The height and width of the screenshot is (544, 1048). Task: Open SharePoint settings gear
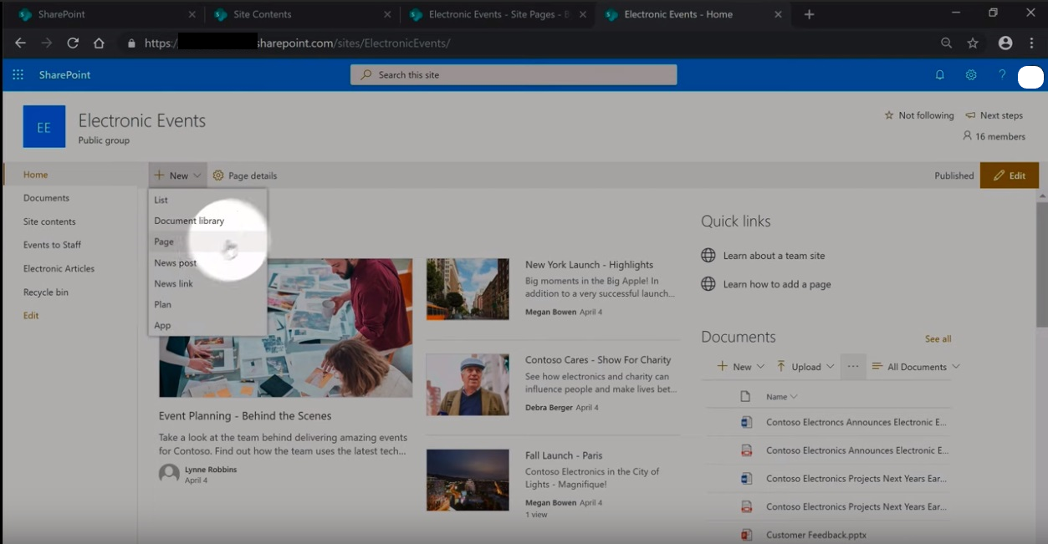(x=971, y=75)
